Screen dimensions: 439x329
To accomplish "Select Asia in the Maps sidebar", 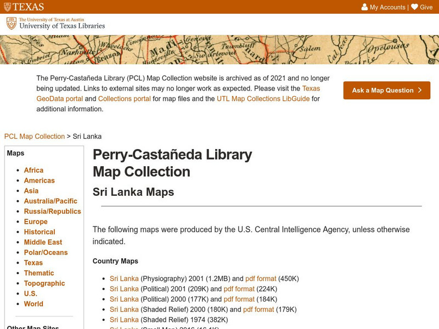I will pyautogui.click(x=31, y=191).
